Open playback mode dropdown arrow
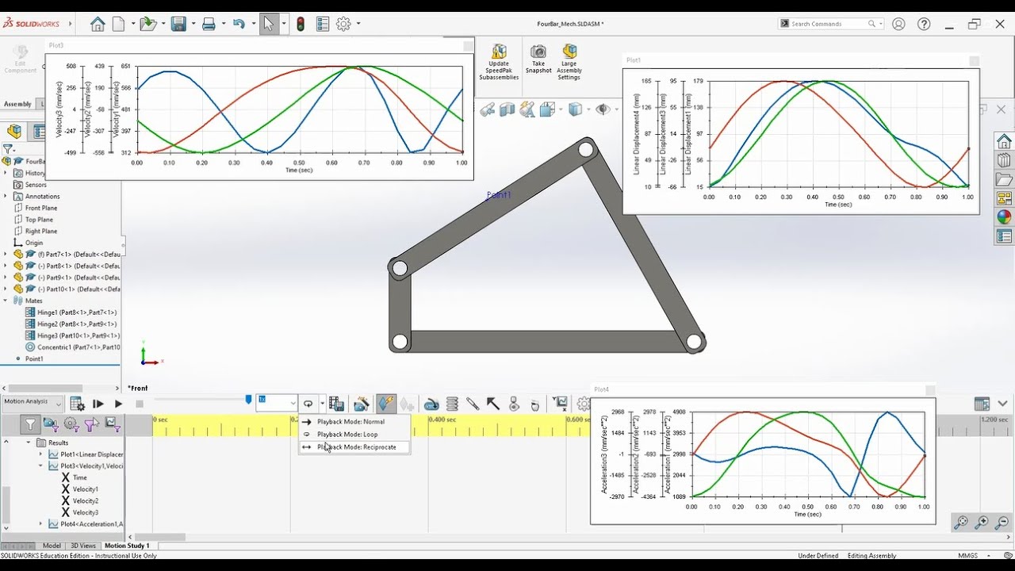This screenshot has width=1015, height=571. point(321,404)
